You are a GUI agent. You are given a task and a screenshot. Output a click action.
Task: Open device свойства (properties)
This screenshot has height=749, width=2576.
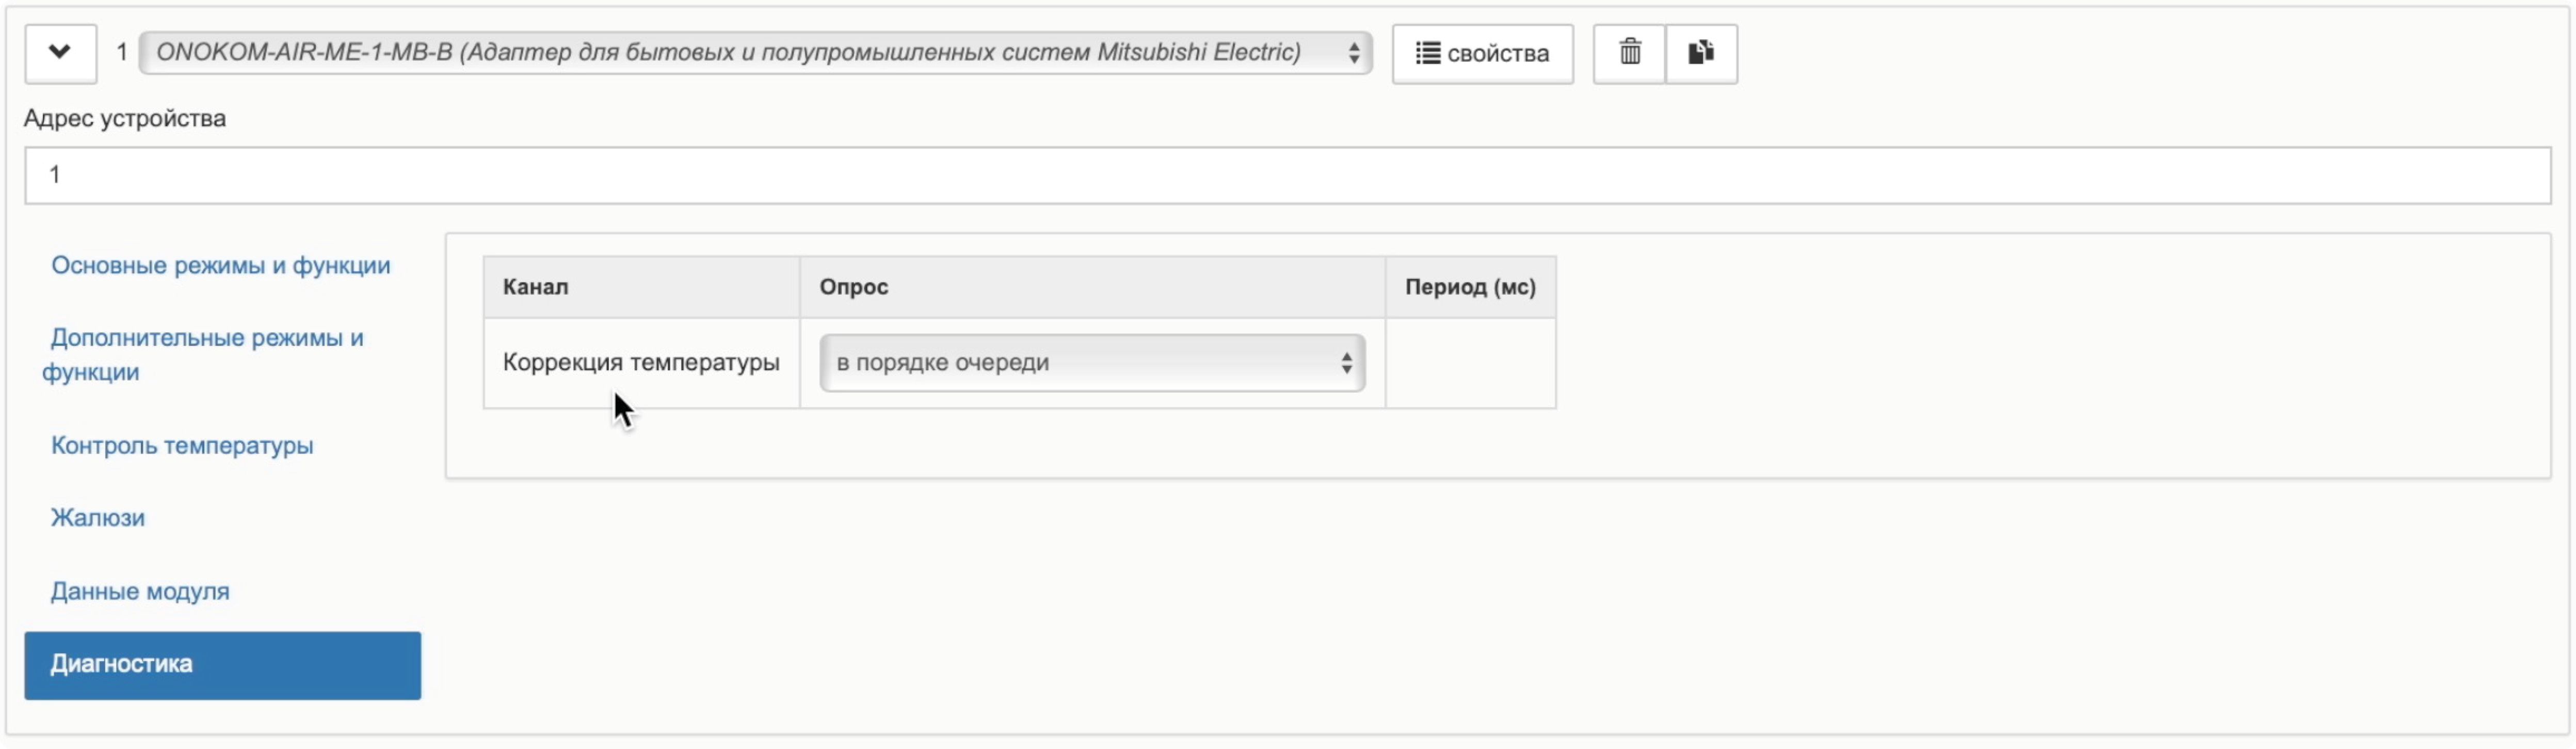(x=1482, y=54)
